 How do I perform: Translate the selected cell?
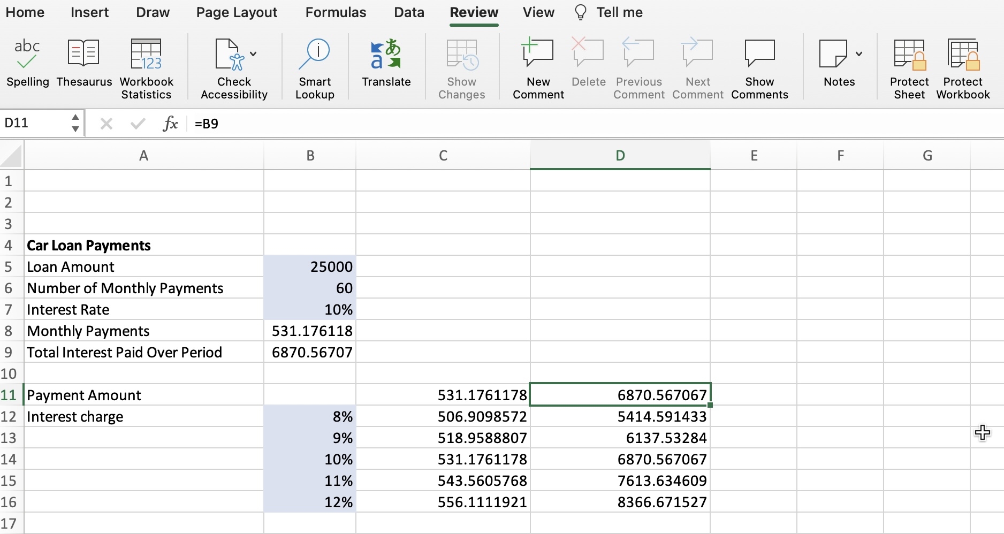386,64
